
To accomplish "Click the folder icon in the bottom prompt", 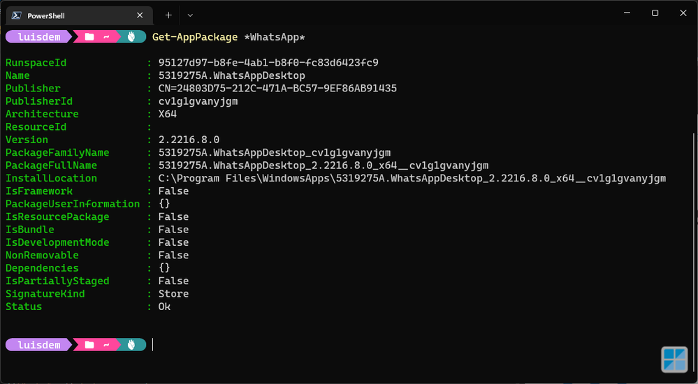I will [x=89, y=344].
